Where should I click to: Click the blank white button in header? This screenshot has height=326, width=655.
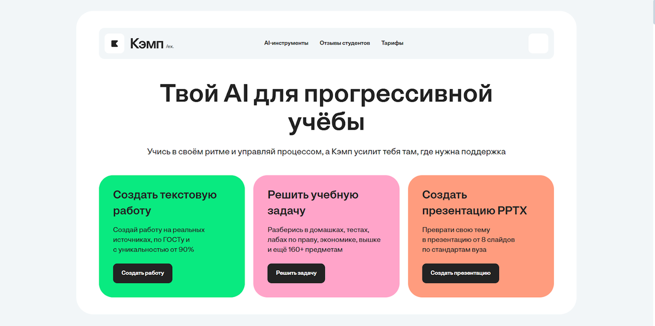(x=538, y=44)
